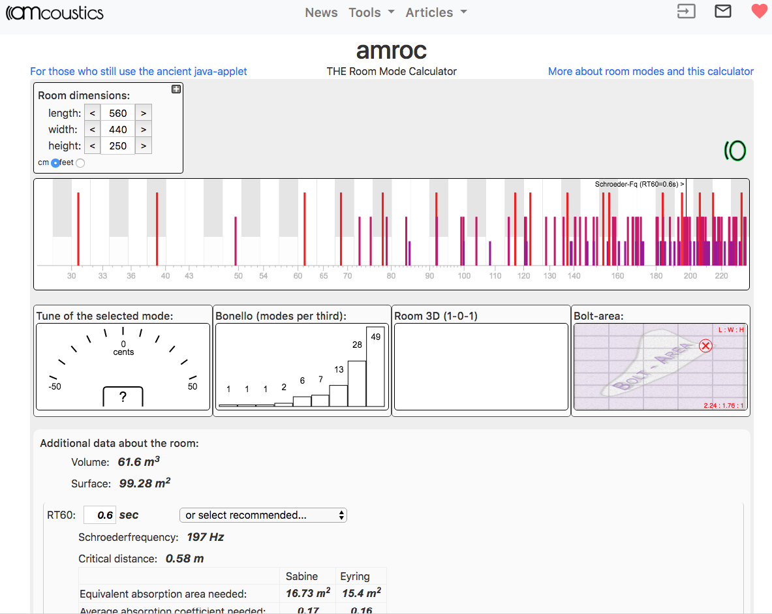The image size is (772, 614).
Task: Increase the room width value
Action: (144, 129)
